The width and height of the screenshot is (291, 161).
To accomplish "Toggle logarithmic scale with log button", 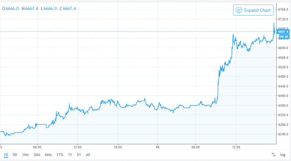I will tap(283, 155).
